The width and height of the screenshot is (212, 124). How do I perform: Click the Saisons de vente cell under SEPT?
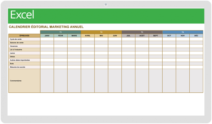(x=155, y=42)
